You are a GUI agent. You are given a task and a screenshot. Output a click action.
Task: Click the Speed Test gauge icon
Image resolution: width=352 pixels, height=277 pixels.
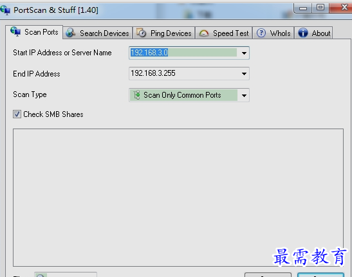[204, 33]
